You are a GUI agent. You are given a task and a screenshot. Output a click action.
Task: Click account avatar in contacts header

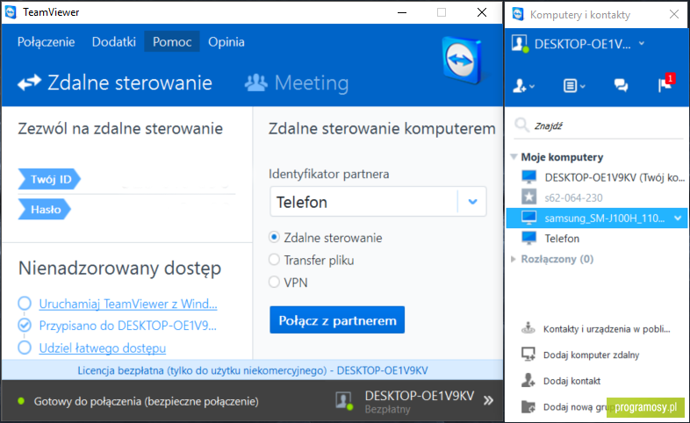(x=520, y=44)
